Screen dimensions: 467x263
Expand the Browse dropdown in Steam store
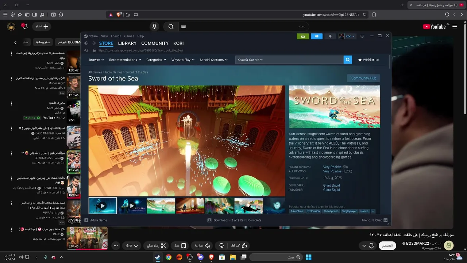96,60
